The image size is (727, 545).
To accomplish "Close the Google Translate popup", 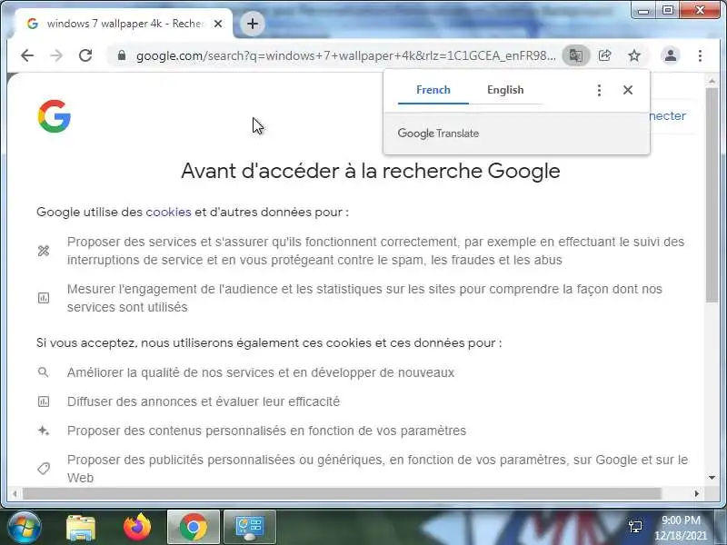I will pos(628,90).
